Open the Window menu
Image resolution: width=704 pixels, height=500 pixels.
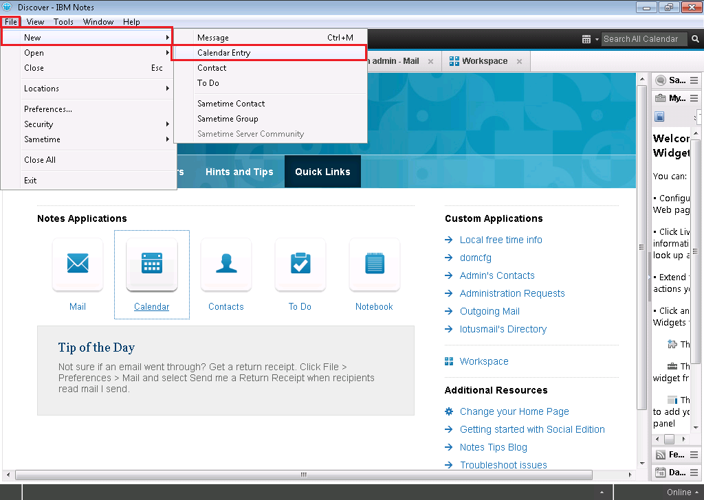click(x=98, y=21)
